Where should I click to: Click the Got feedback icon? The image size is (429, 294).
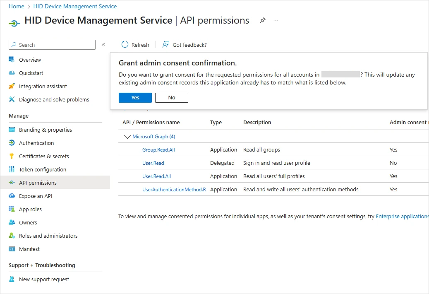[x=166, y=45]
